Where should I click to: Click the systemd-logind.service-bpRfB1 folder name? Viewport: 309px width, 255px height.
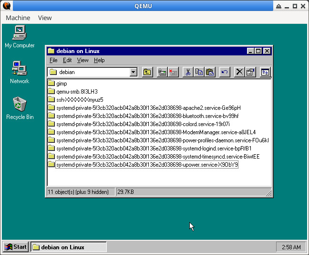pos(154,148)
